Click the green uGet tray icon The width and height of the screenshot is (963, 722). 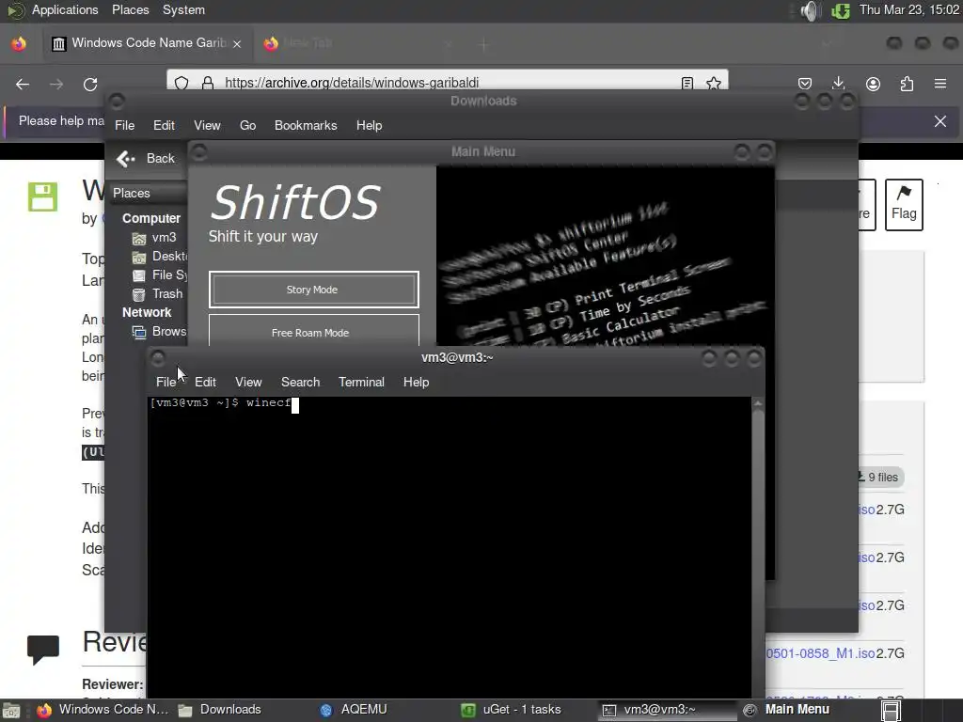click(840, 10)
